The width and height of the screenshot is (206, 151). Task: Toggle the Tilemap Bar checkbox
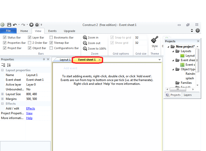click(x=51, y=43)
